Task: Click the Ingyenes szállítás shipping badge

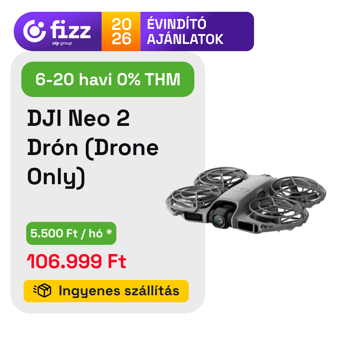Action: tap(106, 291)
